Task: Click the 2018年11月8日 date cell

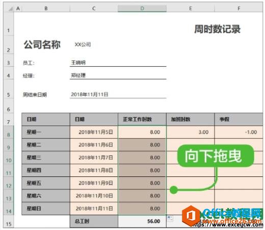Action: pos(94,170)
